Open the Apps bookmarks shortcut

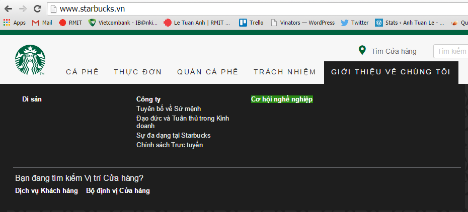pos(14,23)
